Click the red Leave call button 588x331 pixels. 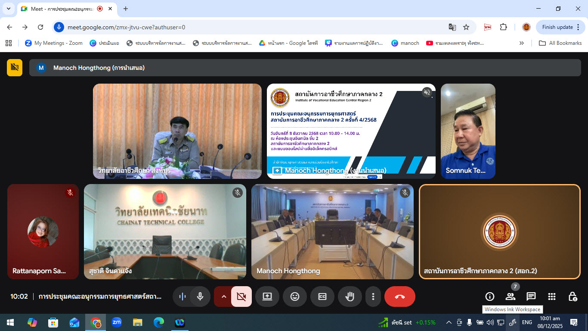pos(399,297)
